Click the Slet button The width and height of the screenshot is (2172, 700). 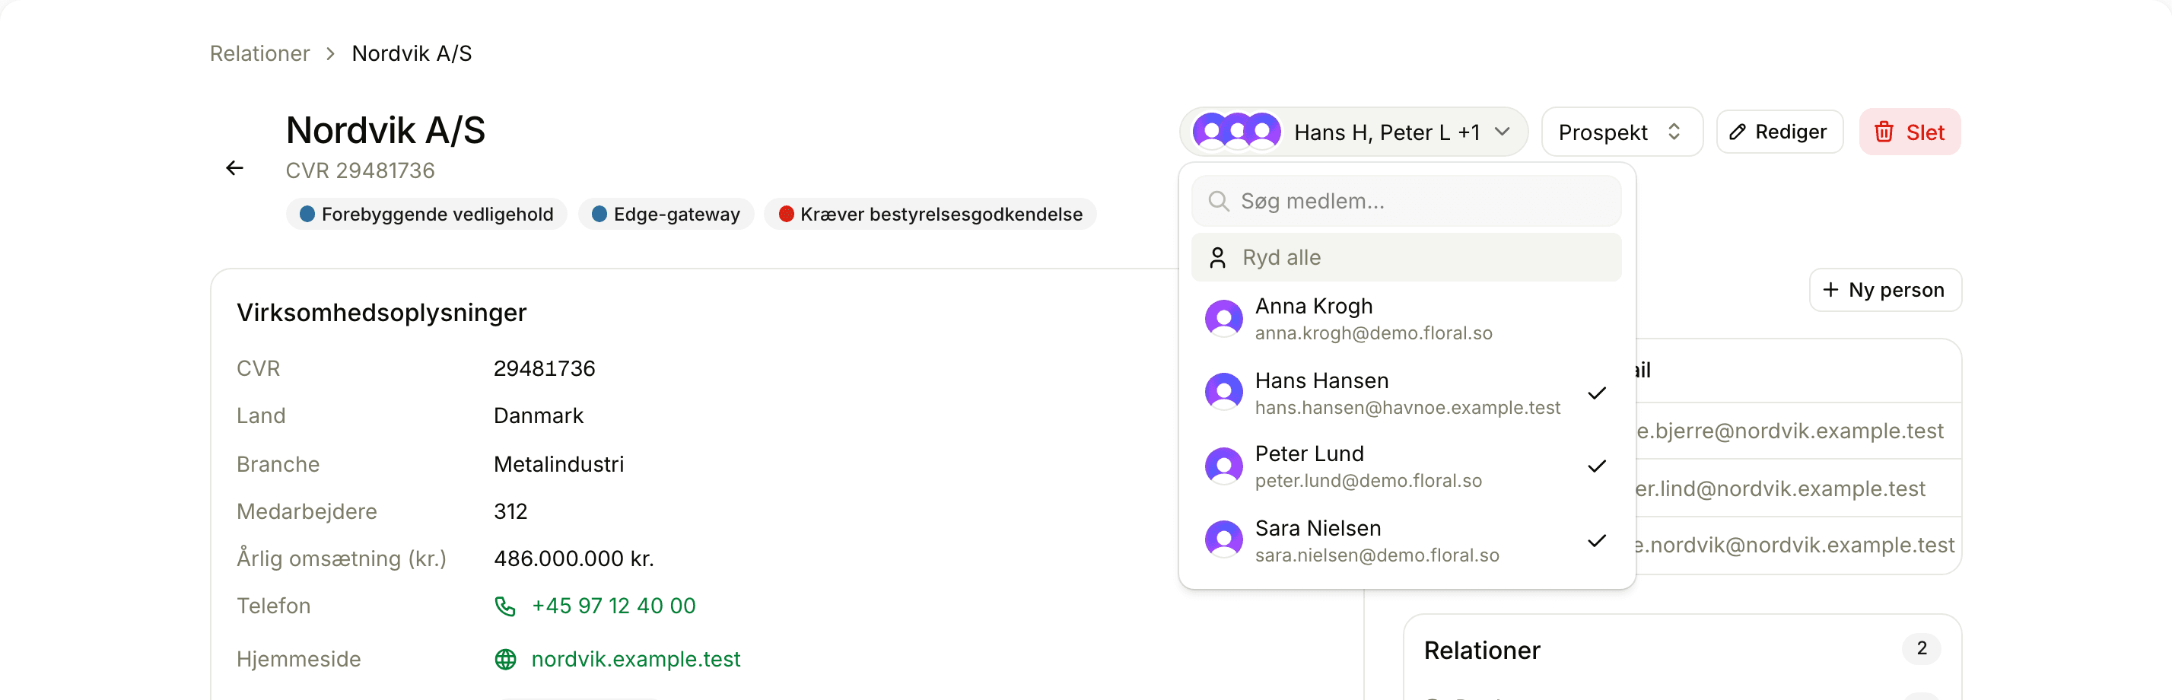coord(1909,132)
